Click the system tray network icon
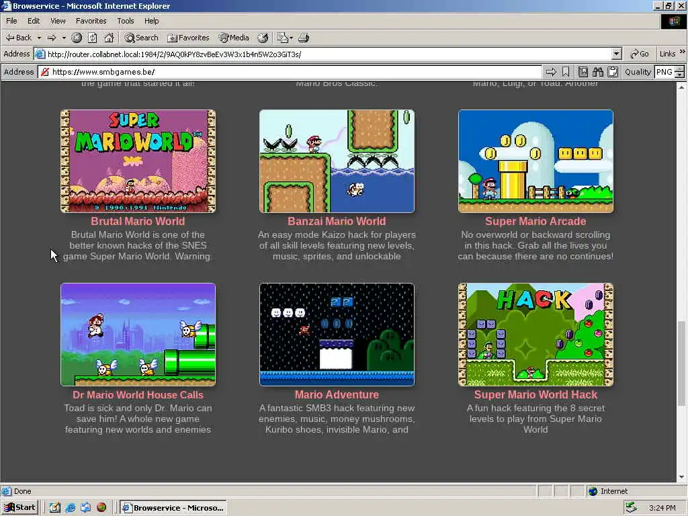Screen dimensions: 688x516 pyautogui.click(x=632, y=508)
